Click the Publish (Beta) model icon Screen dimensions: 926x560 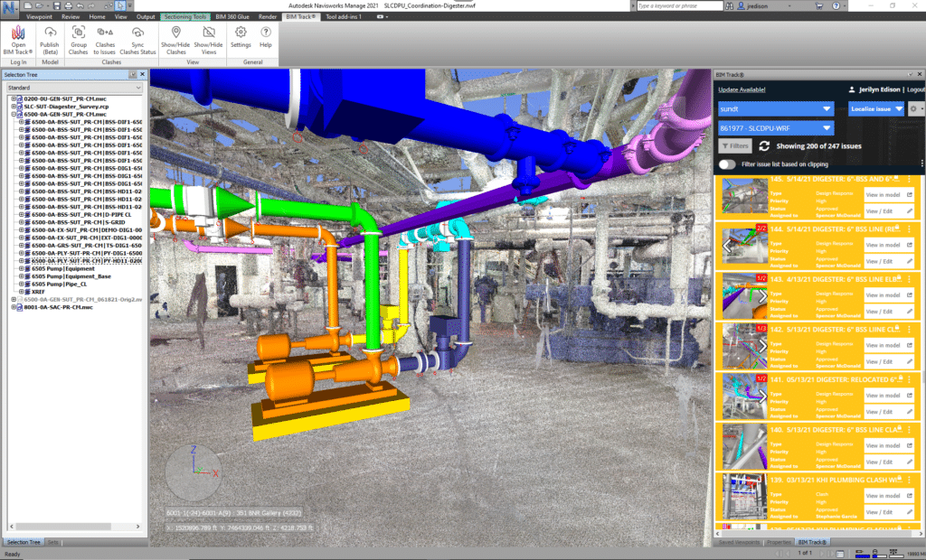coord(50,32)
